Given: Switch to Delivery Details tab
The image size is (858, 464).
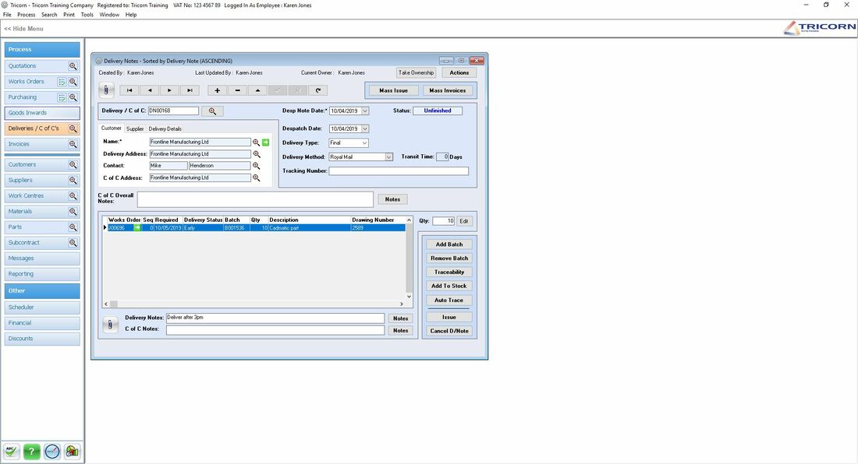Looking at the screenshot, I should coord(165,128).
